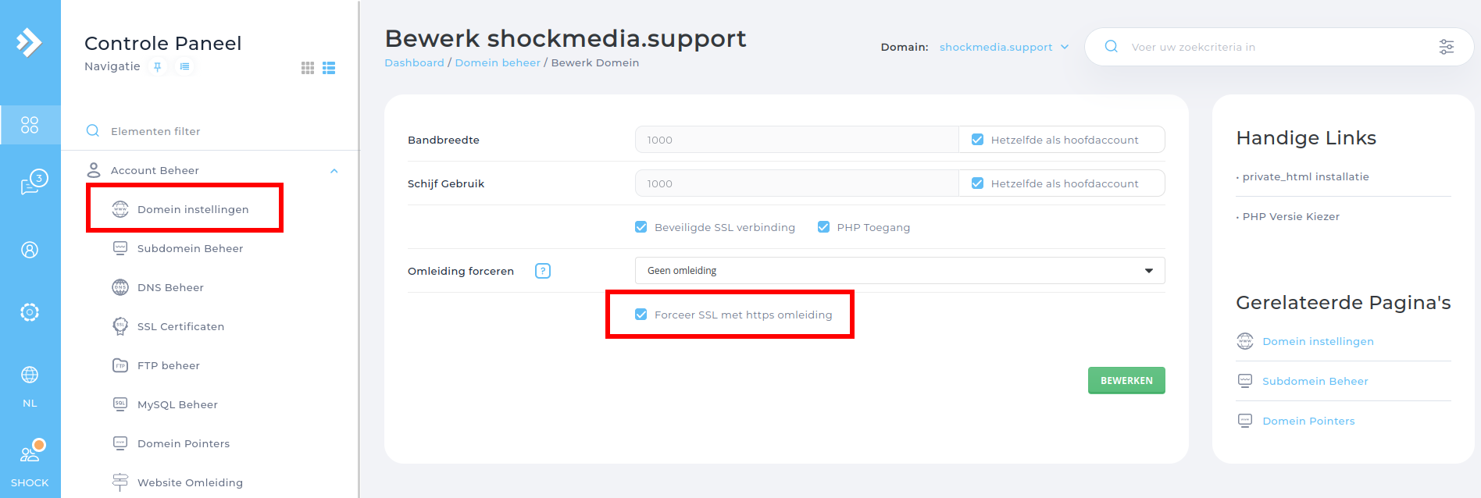Open the messages icon with badge 3

(x=31, y=183)
